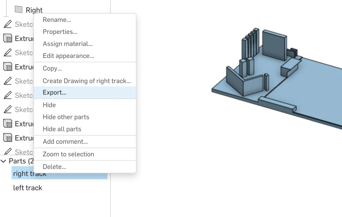Viewport: 342px width, 217px height.
Task: Click the first sketch pencil icon
Action: tap(8, 24)
